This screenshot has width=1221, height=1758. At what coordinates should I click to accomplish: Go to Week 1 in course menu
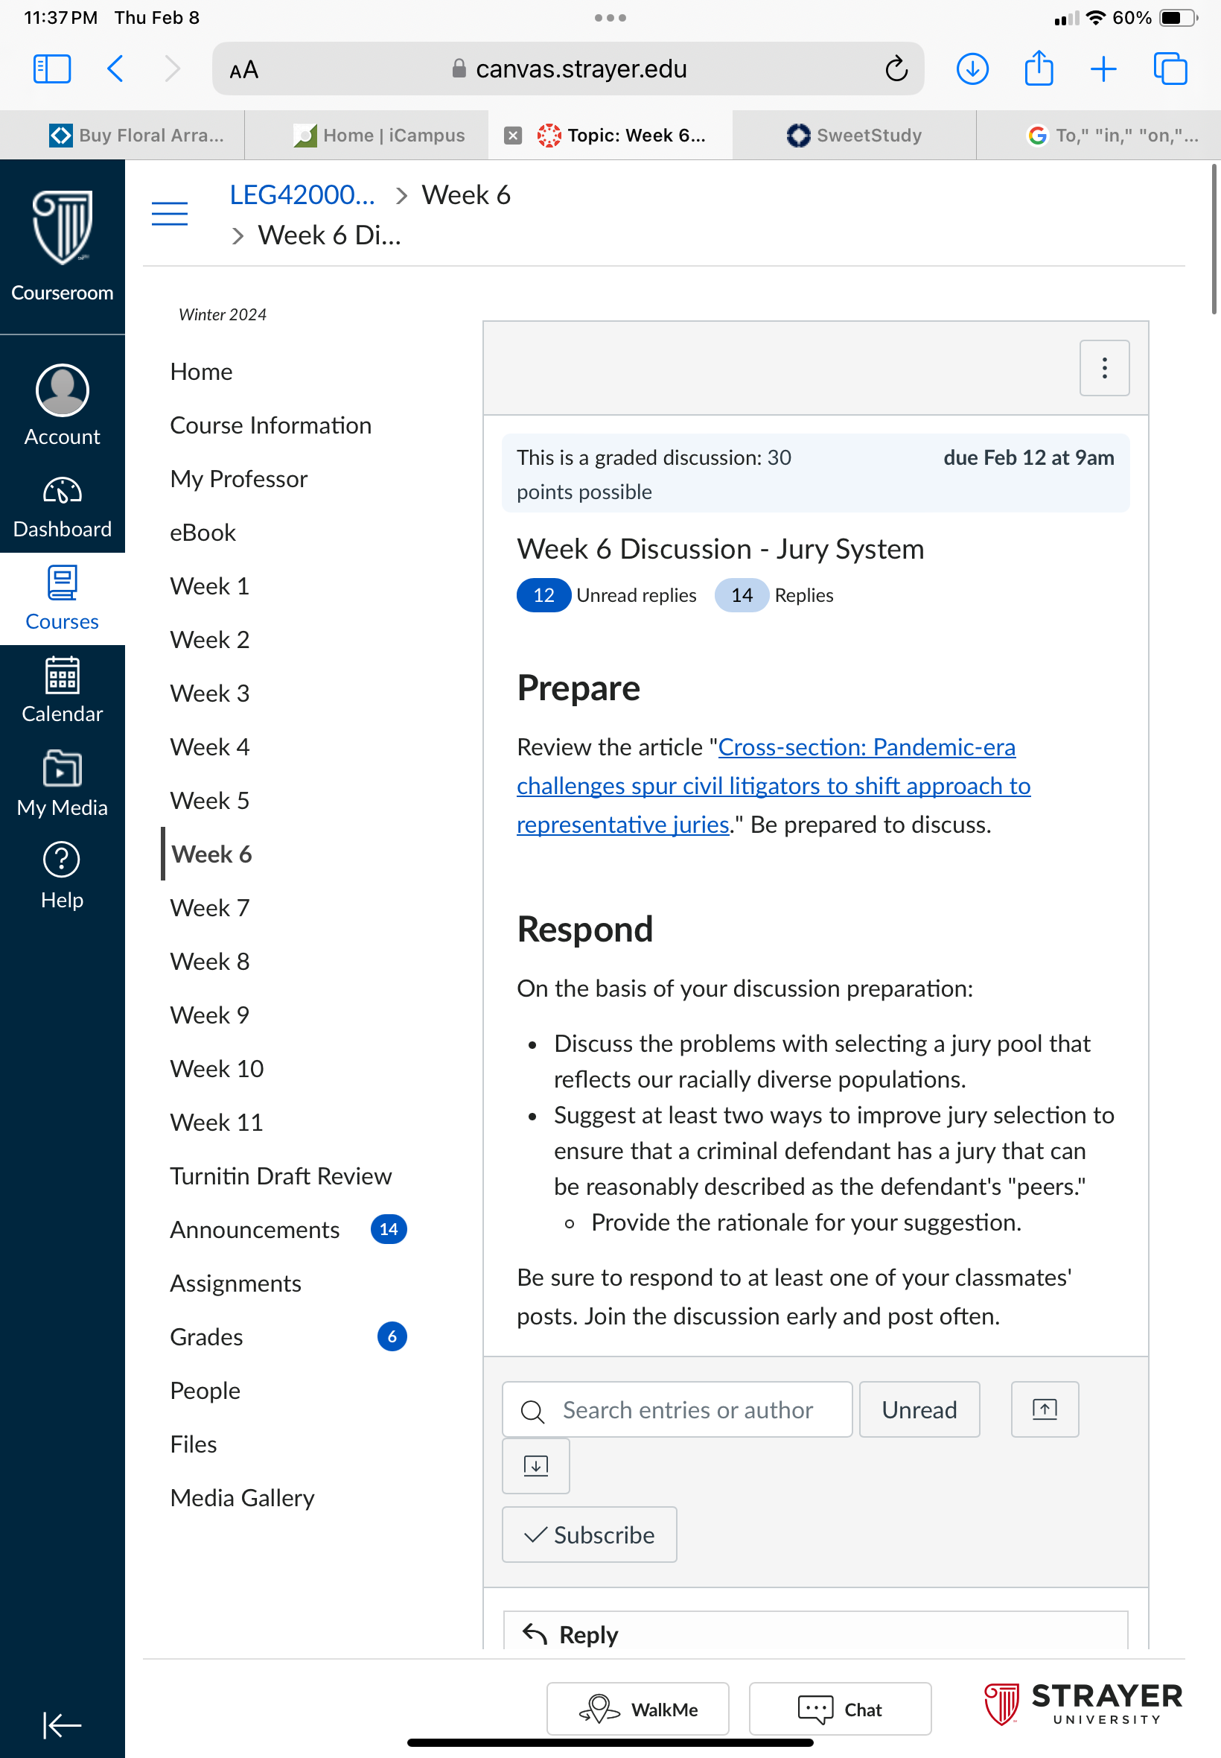click(210, 586)
